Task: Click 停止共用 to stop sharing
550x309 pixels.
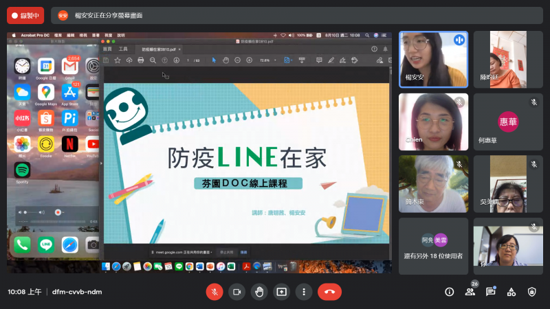Action: [x=227, y=252]
